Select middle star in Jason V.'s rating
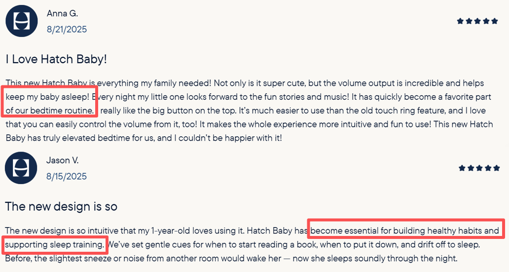 [479, 168]
